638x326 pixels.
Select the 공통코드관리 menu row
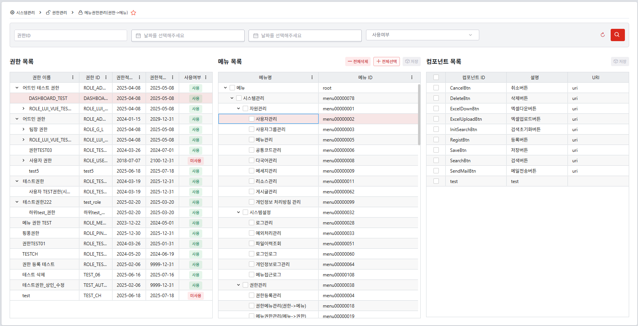tap(318, 150)
